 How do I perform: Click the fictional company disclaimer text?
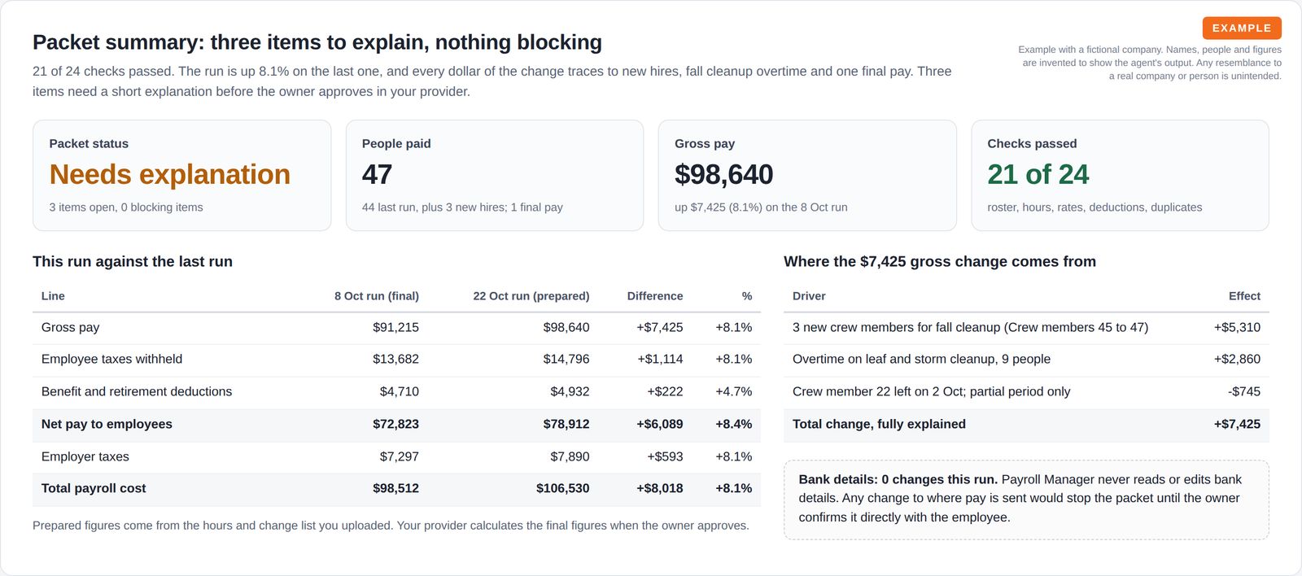pyautogui.click(x=1149, y=63)
